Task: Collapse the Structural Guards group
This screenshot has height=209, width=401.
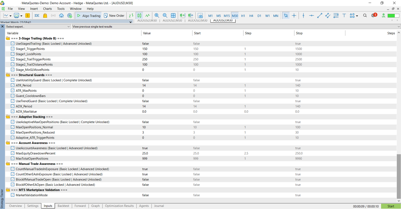Action: (8, 75)
